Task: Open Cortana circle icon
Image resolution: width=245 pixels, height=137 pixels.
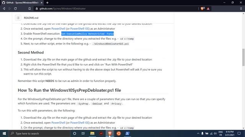Action: pos(75,134)
